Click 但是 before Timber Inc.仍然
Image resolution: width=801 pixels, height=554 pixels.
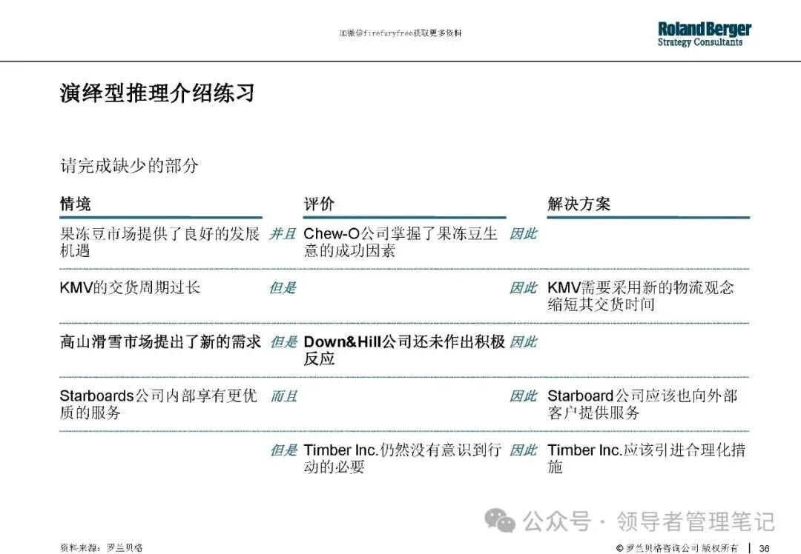coord(283,450)
